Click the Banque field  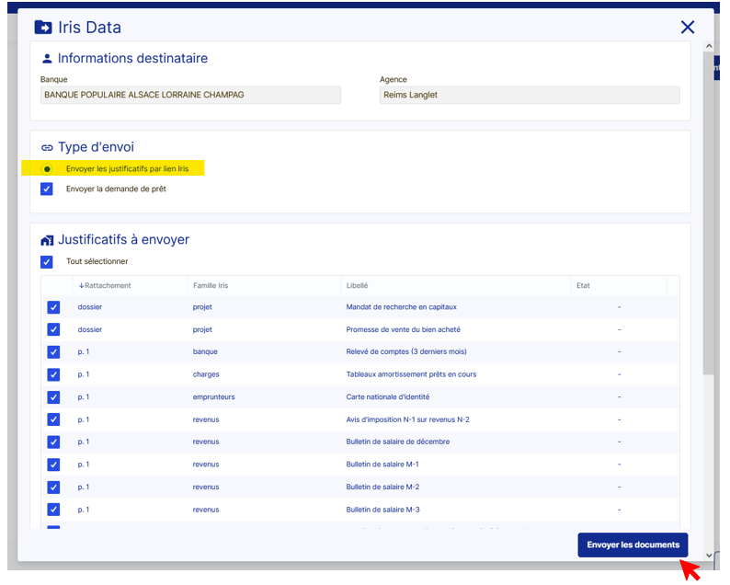point(190,95)
